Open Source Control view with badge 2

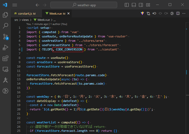tap(5, 37)
